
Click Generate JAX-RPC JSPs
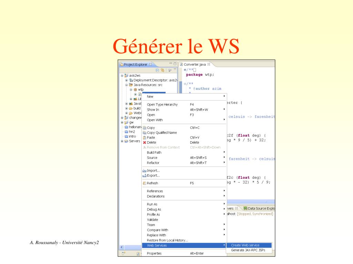click(x=249, y=250)
